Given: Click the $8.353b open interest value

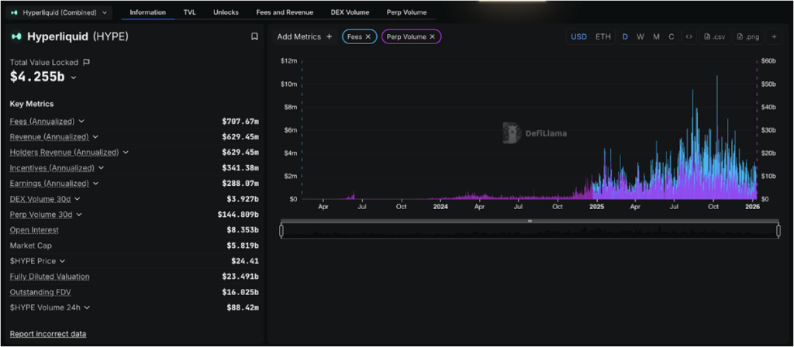Looking at the screenshot, I should [x=243, y=229].
